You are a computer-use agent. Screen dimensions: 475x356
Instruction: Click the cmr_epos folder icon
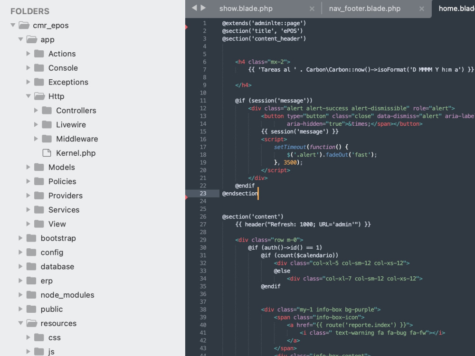point(24,25)
